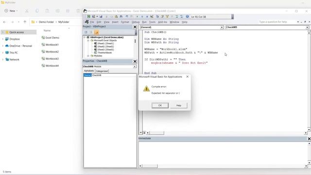Open the Debug menu
311x175 pixels.
136,22
